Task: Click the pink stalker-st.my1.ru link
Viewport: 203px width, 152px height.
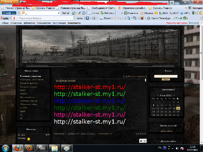Action: coord(90,115)
